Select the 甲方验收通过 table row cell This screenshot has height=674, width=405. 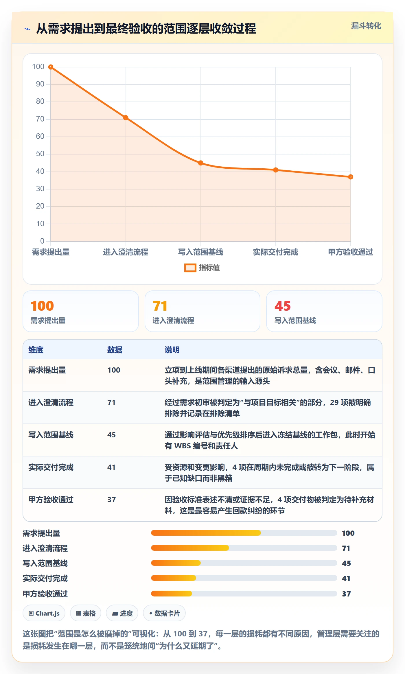(x=51, y=500)
